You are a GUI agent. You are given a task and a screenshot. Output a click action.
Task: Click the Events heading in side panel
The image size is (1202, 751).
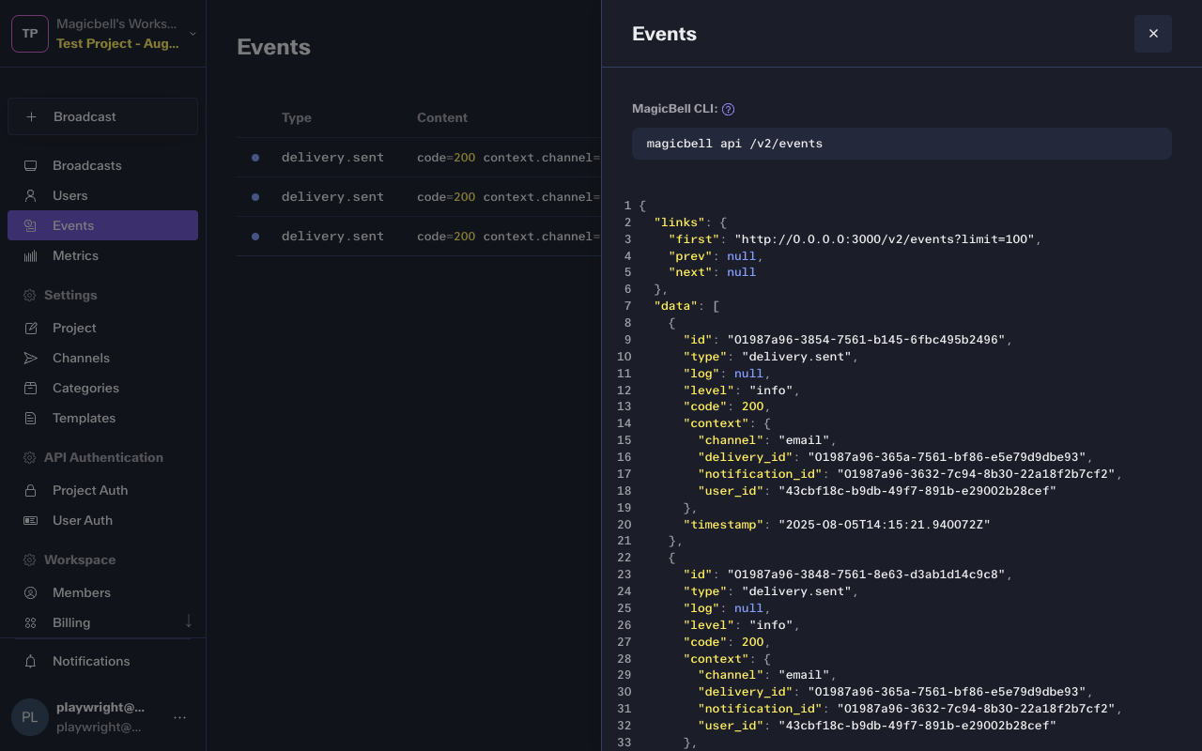click(x=664, y=34)
